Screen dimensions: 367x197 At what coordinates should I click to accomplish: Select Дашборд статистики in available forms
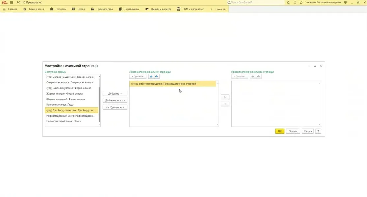tap(71, 110)
